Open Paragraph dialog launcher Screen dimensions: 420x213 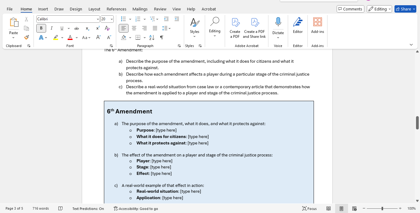[179, 46]
